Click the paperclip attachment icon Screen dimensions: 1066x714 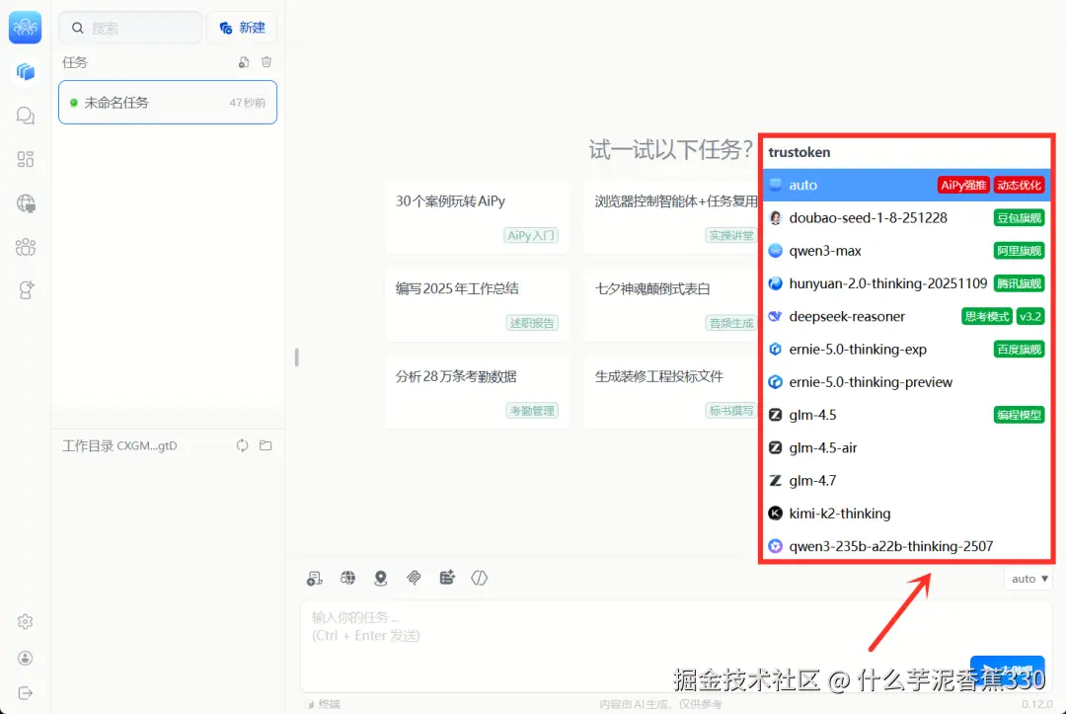(x=414, y=578)
